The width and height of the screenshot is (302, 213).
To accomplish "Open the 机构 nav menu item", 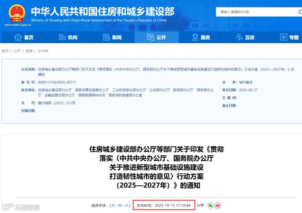I will pyautogui.click(x=68, y=37).
